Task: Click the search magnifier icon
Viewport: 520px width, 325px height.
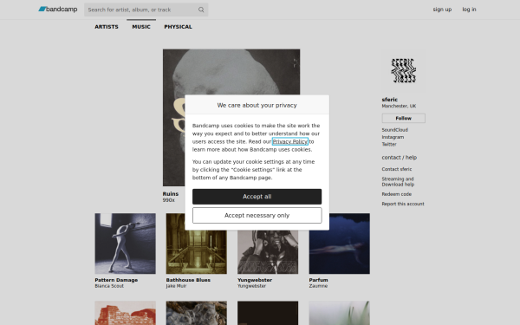Action: click(x=201, y=10)
